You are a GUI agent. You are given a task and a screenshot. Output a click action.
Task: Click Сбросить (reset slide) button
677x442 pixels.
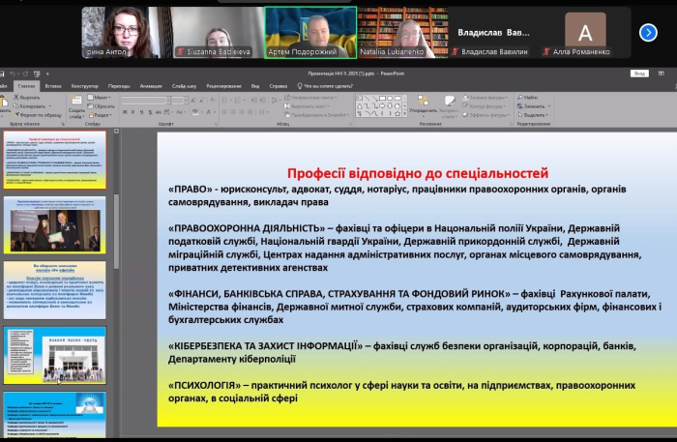pyautogui.click(x=101, y=106)
